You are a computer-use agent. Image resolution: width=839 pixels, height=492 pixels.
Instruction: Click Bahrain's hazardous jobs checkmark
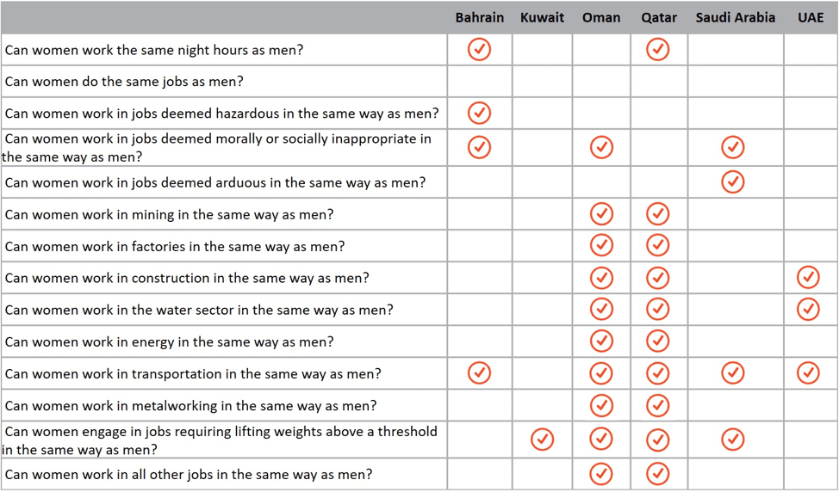(479, 113)
